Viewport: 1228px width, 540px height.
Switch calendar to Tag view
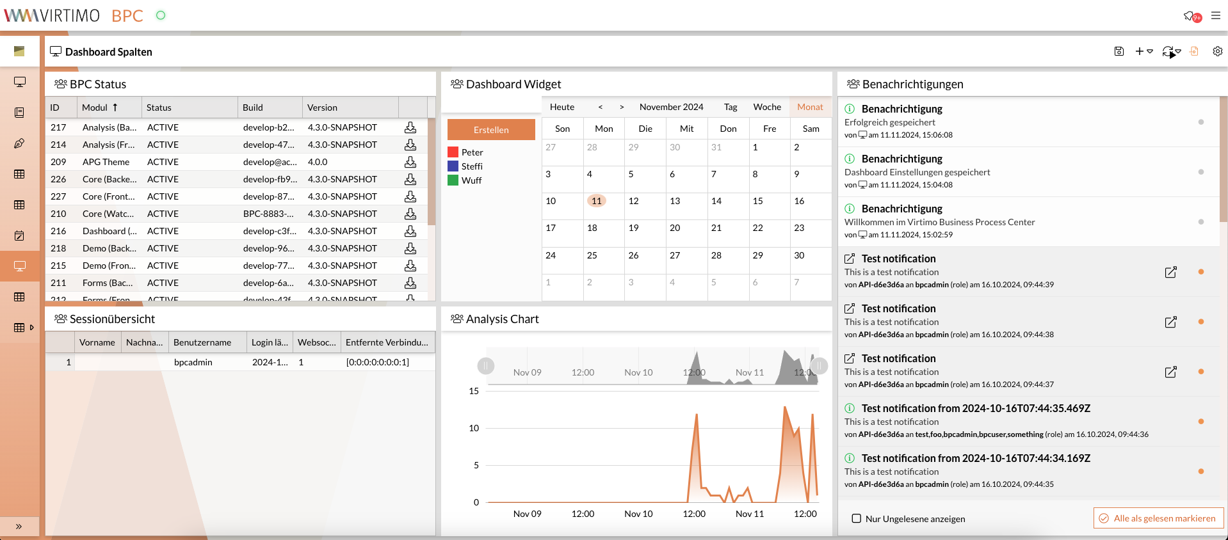point(730,107)
